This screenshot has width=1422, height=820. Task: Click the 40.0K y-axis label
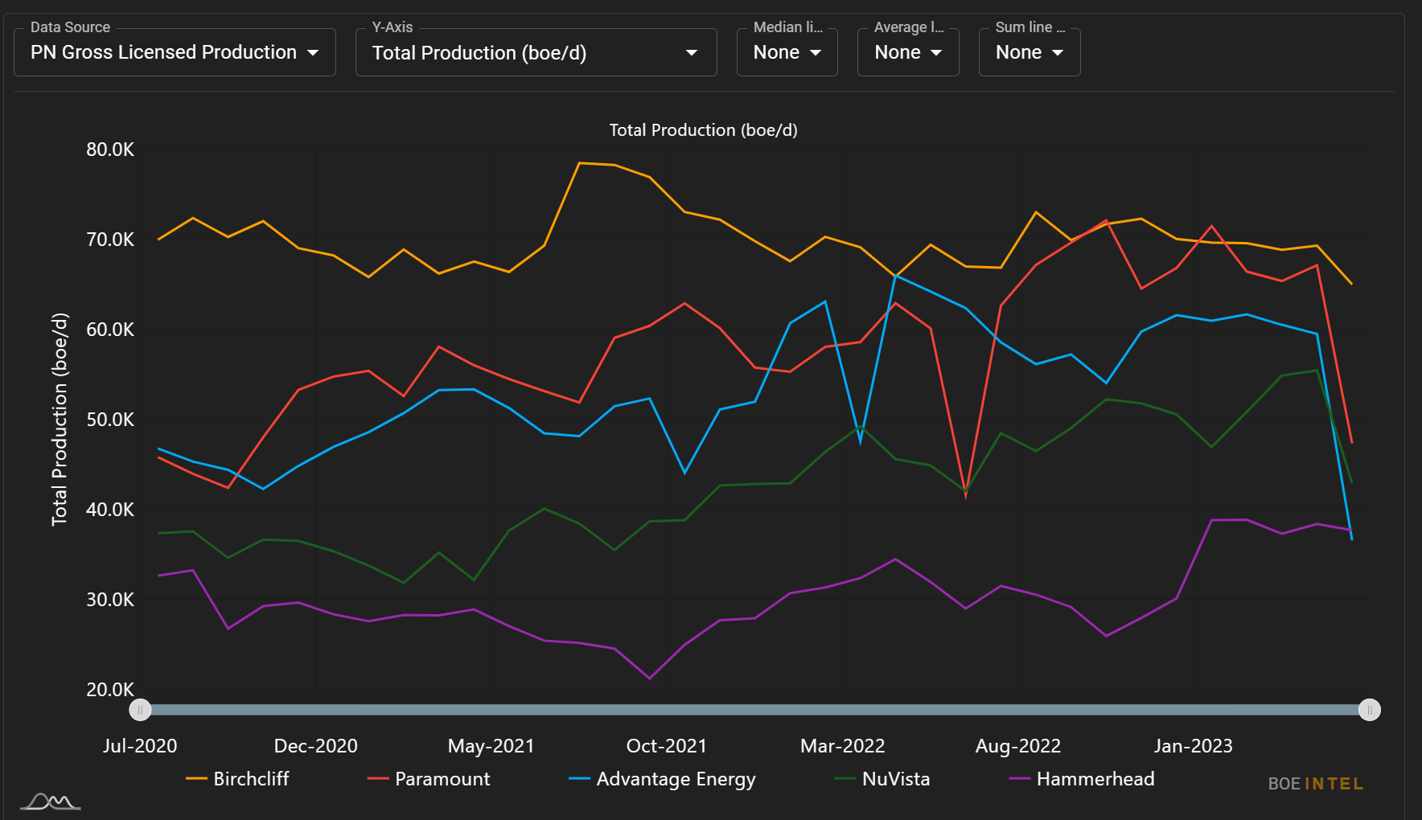110,510
